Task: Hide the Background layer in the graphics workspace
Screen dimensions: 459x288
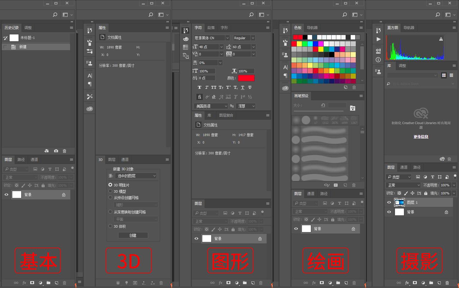Action: [x=197, y=238]
